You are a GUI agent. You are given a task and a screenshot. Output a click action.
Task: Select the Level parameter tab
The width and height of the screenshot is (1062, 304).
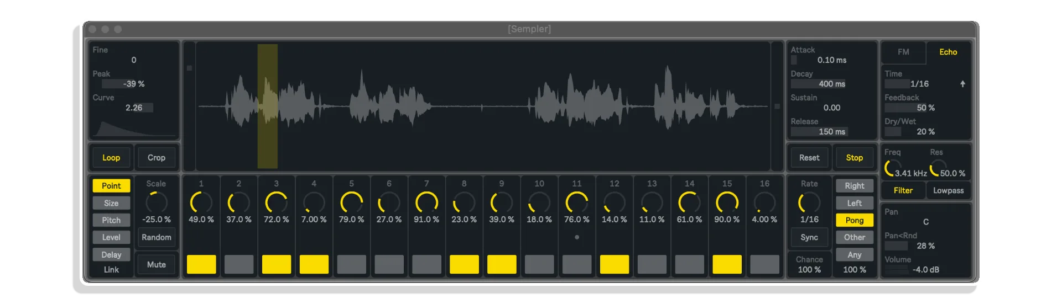[x=111, y=237]
